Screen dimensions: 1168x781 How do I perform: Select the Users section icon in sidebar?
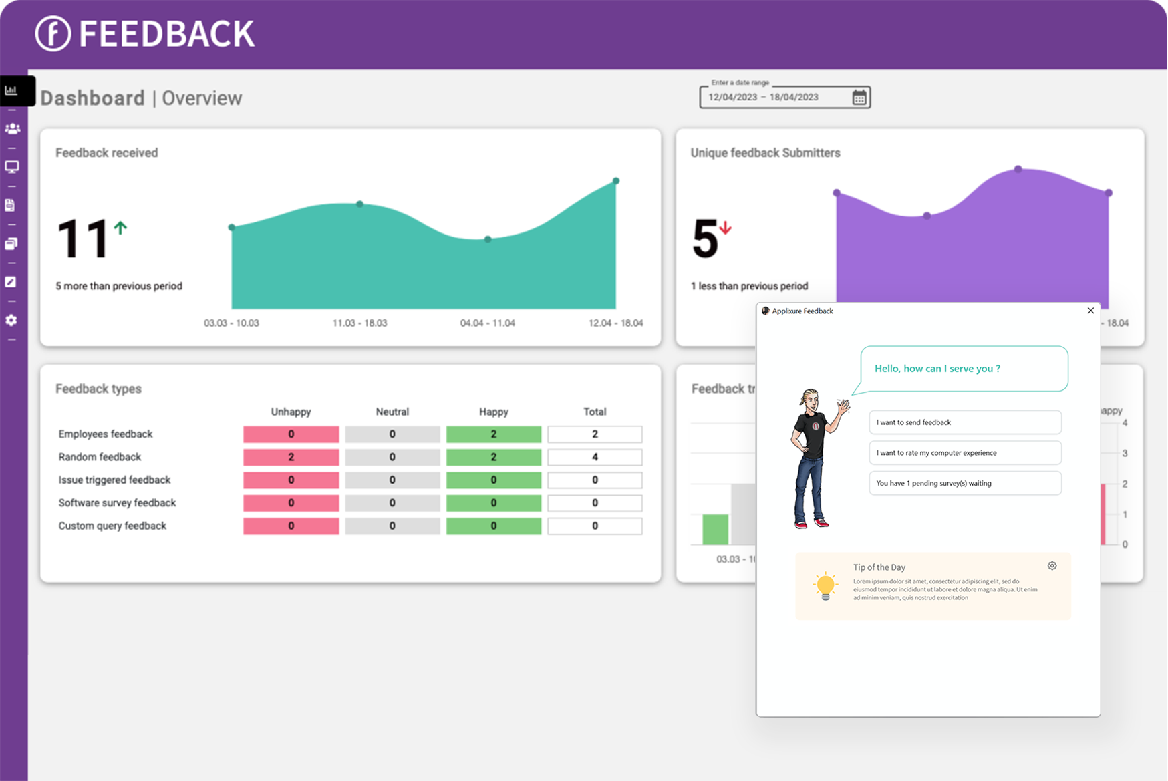pyautogui.click(x=12, y=128)
